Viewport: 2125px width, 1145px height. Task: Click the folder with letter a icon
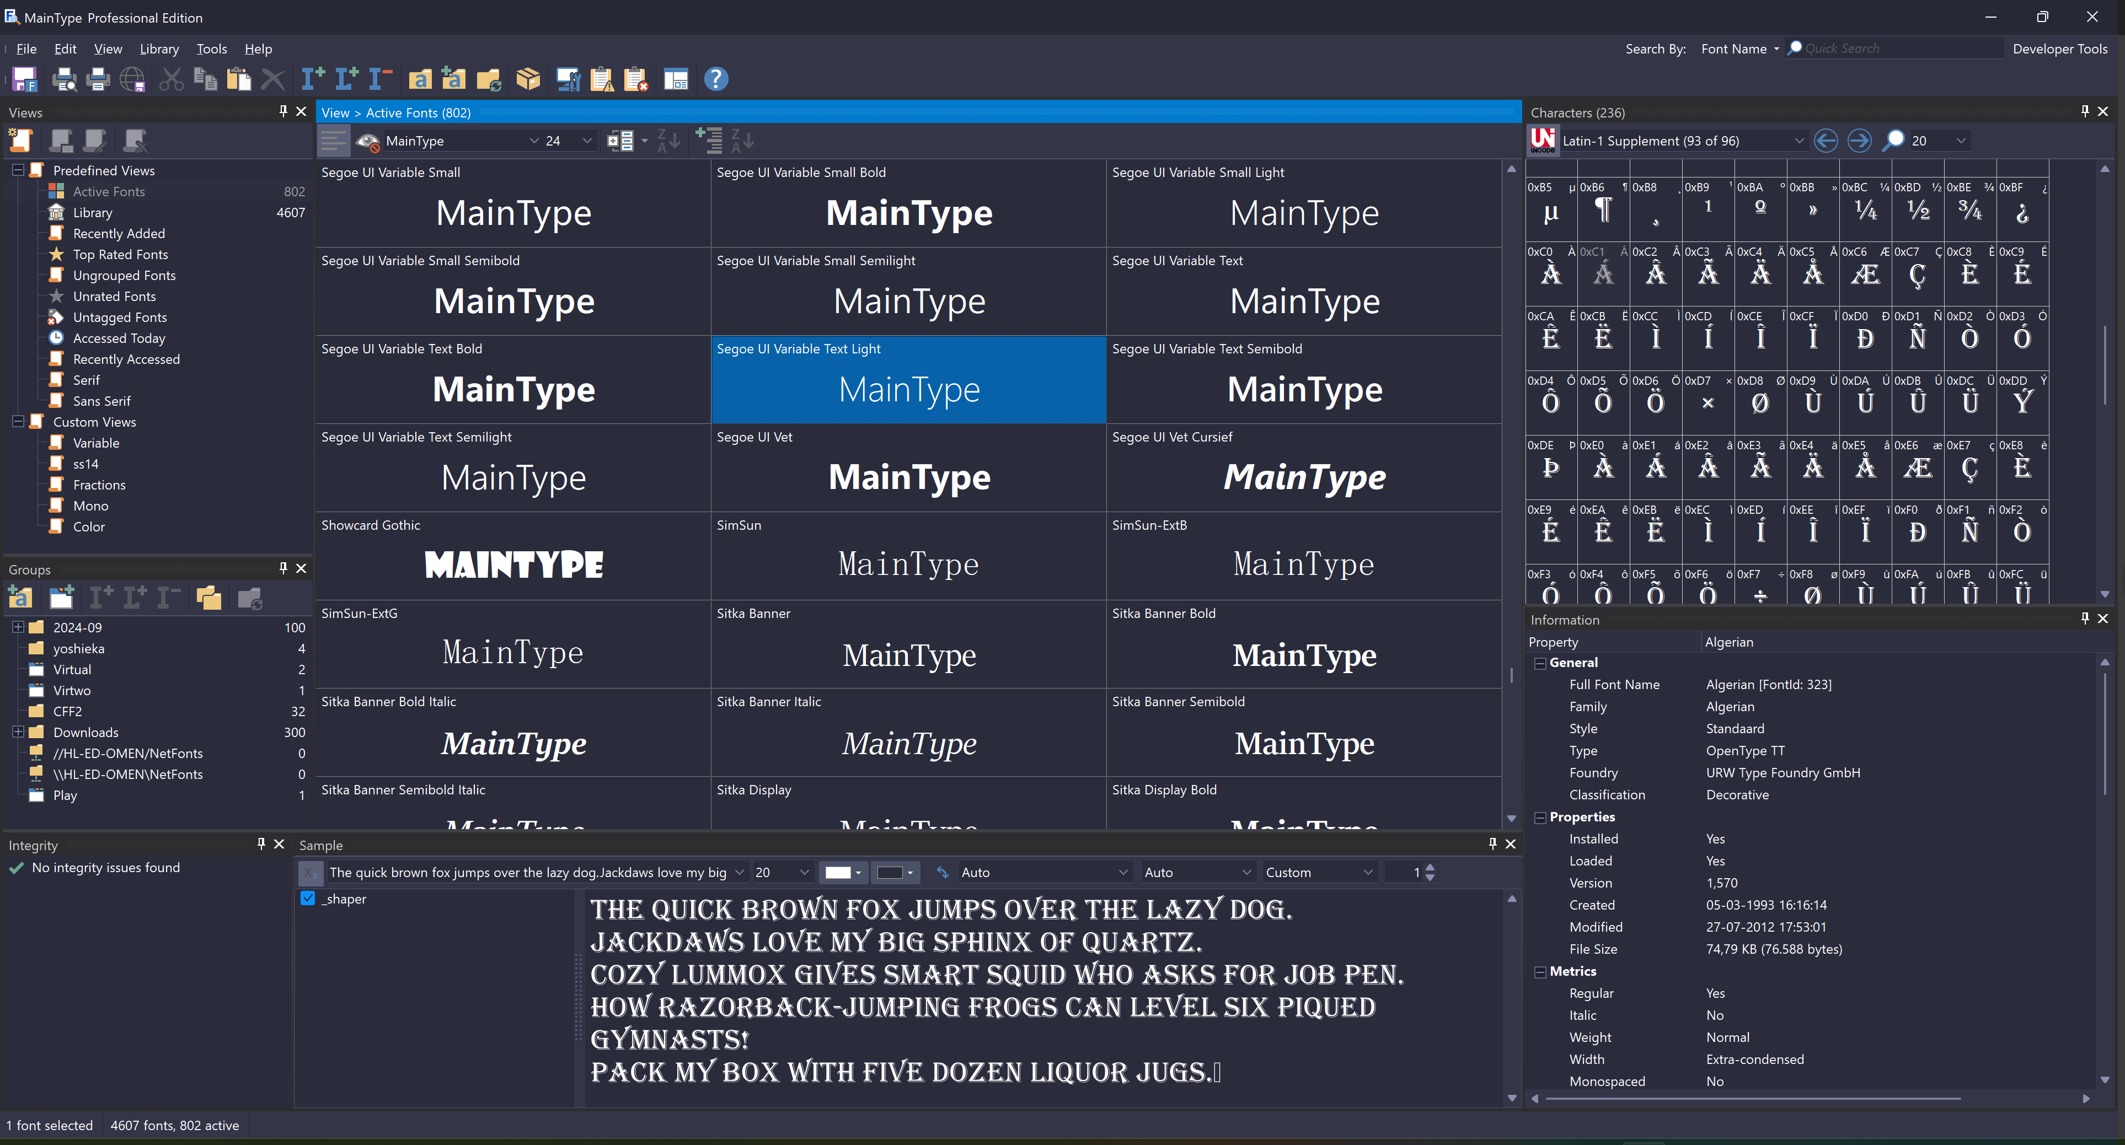point(420,79)
